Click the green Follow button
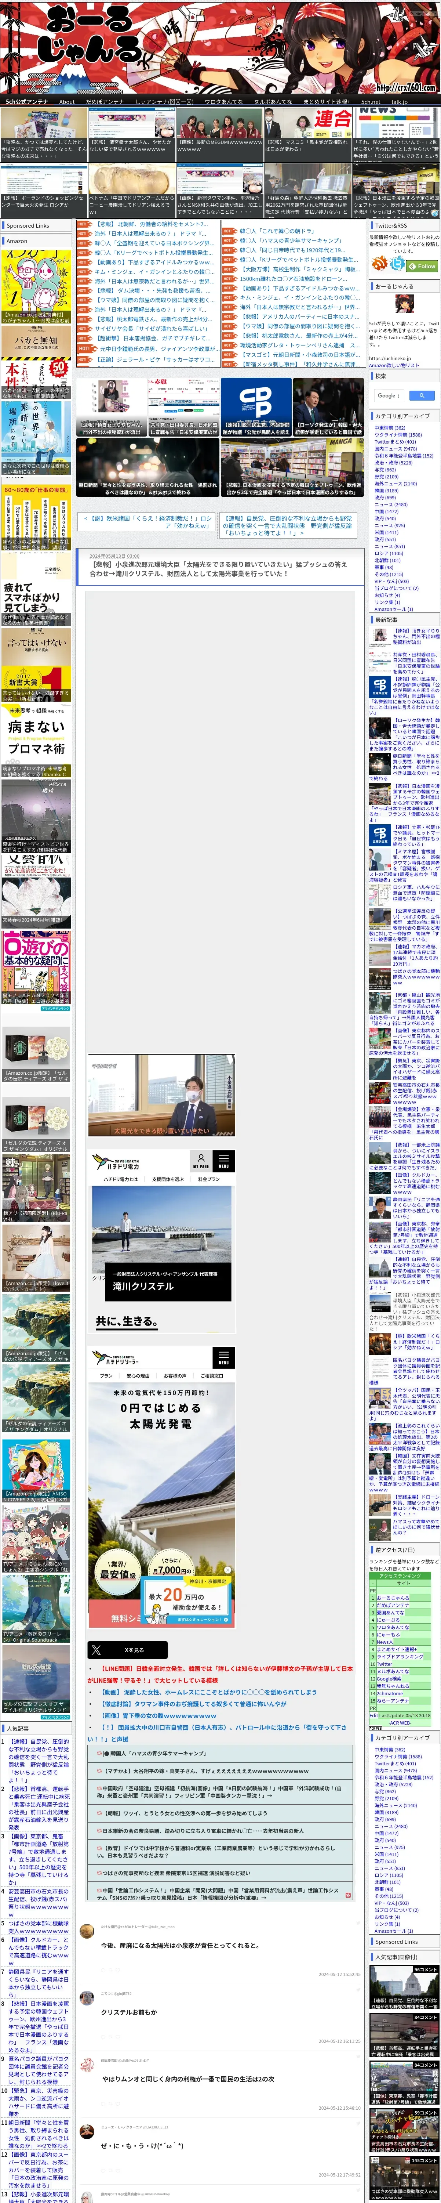Viewport: 441px width, 2203px height. 422,266
